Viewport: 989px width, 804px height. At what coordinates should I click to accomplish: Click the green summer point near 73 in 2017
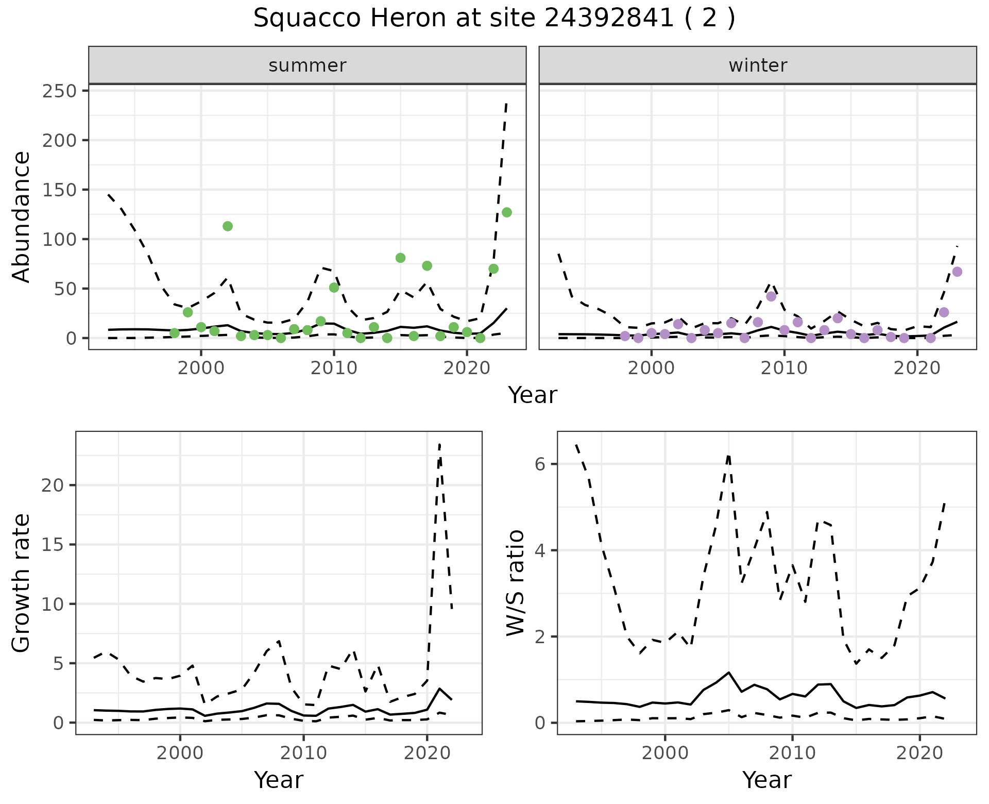tap(427, 266)
